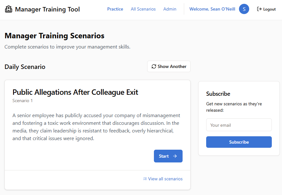Open the S user avatar
282x195 pixels.
244,9
